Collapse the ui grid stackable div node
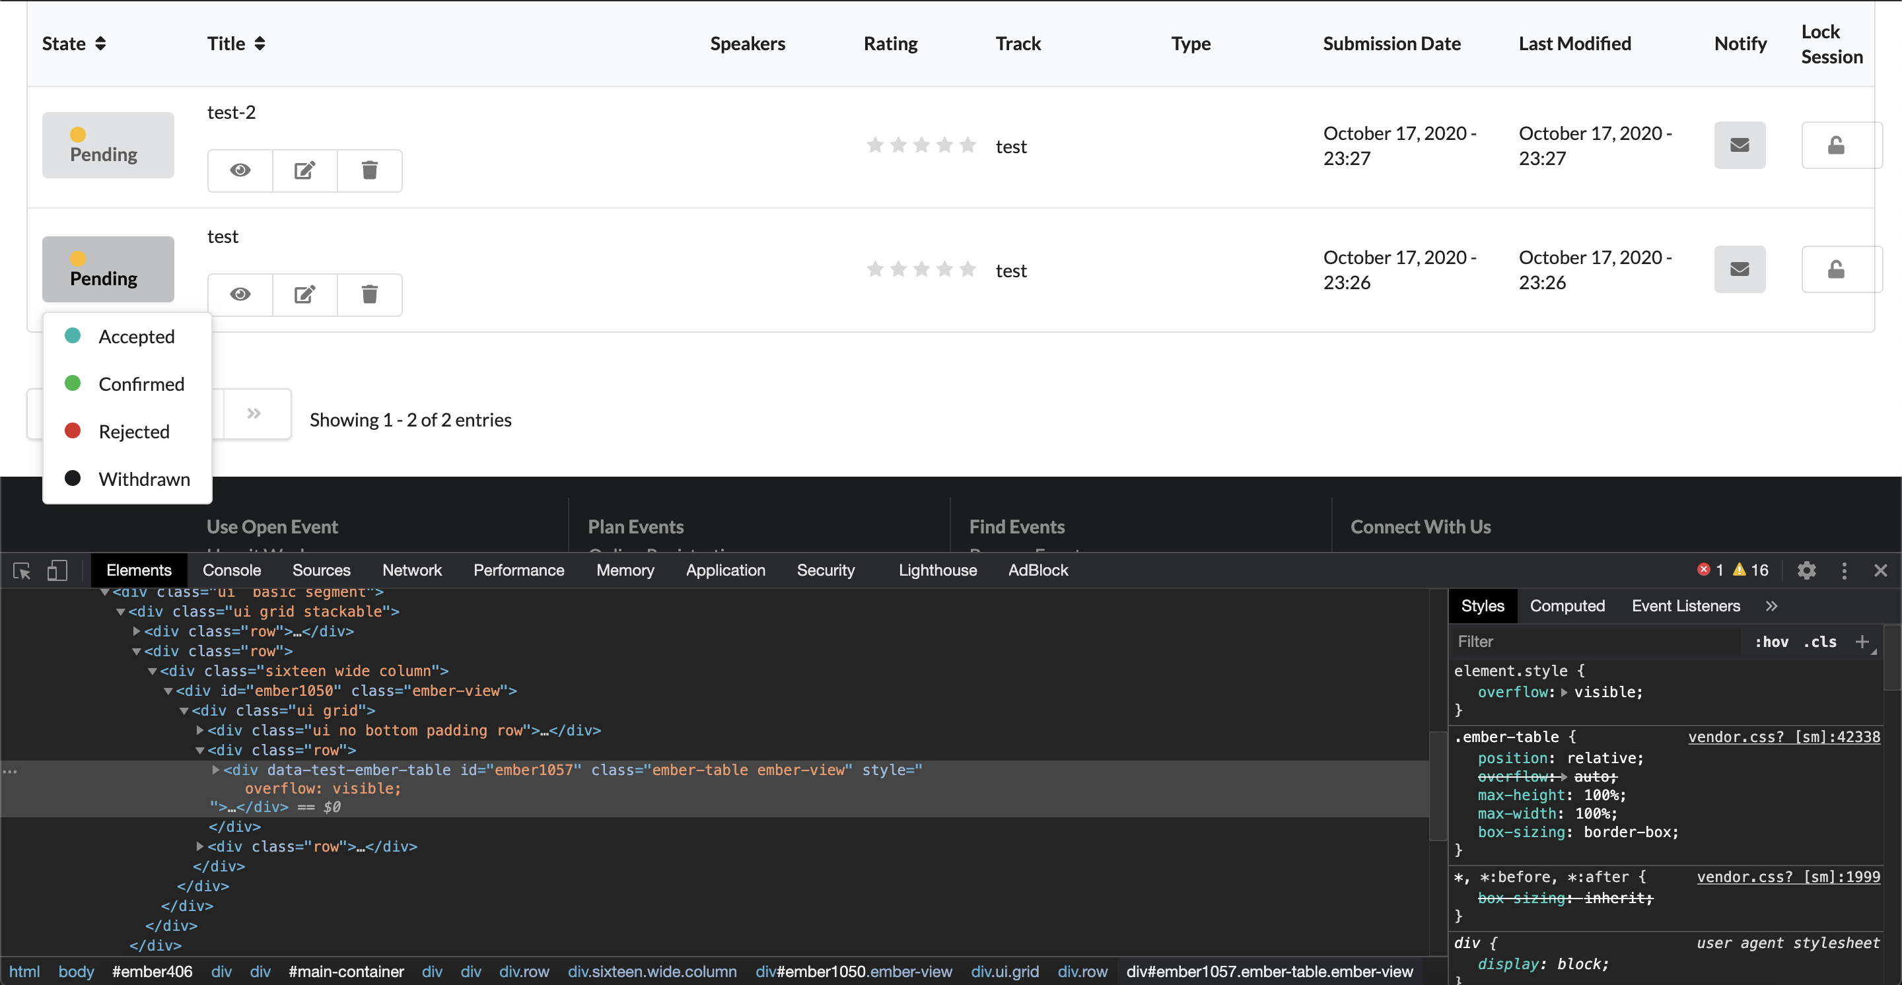The height and width of the screenshot is (985, 1902). [x=120, y=611]
